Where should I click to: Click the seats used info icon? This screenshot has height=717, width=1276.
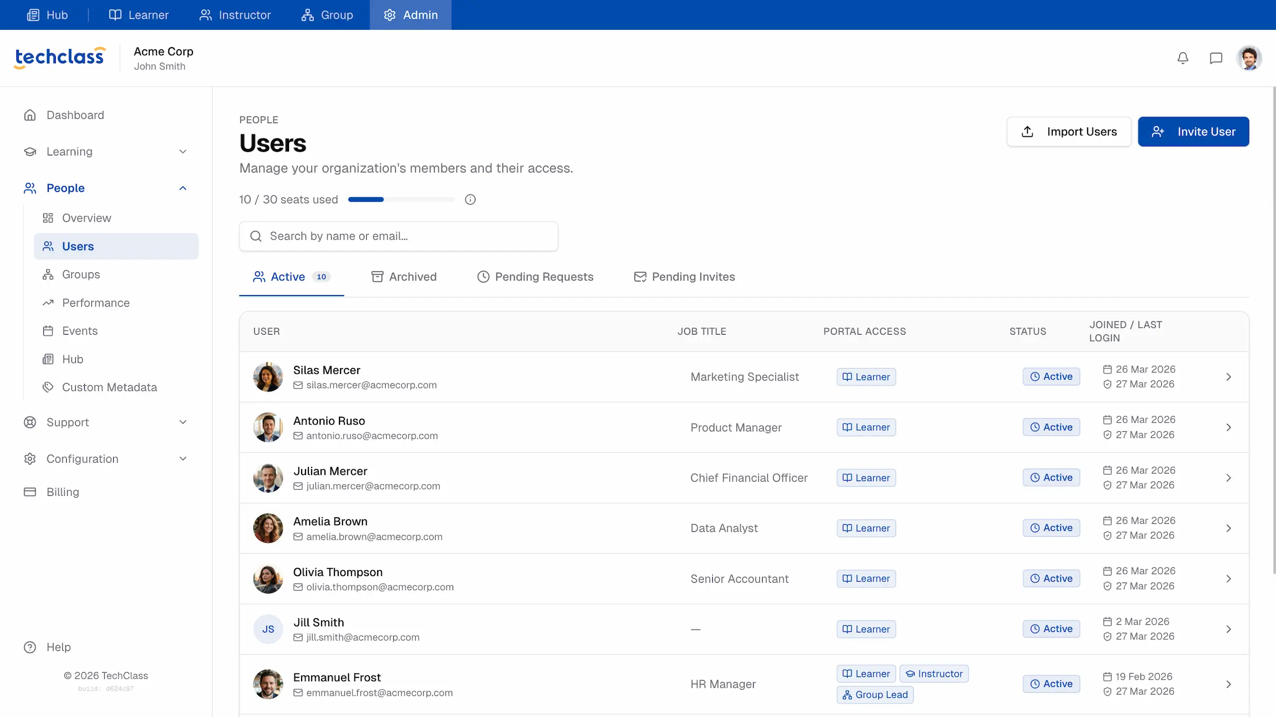(470, 200)
